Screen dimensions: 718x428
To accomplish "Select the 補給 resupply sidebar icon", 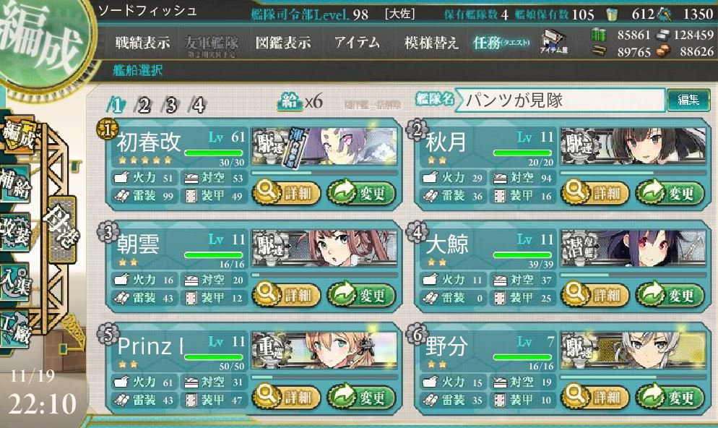I will [x=16, y=184].
